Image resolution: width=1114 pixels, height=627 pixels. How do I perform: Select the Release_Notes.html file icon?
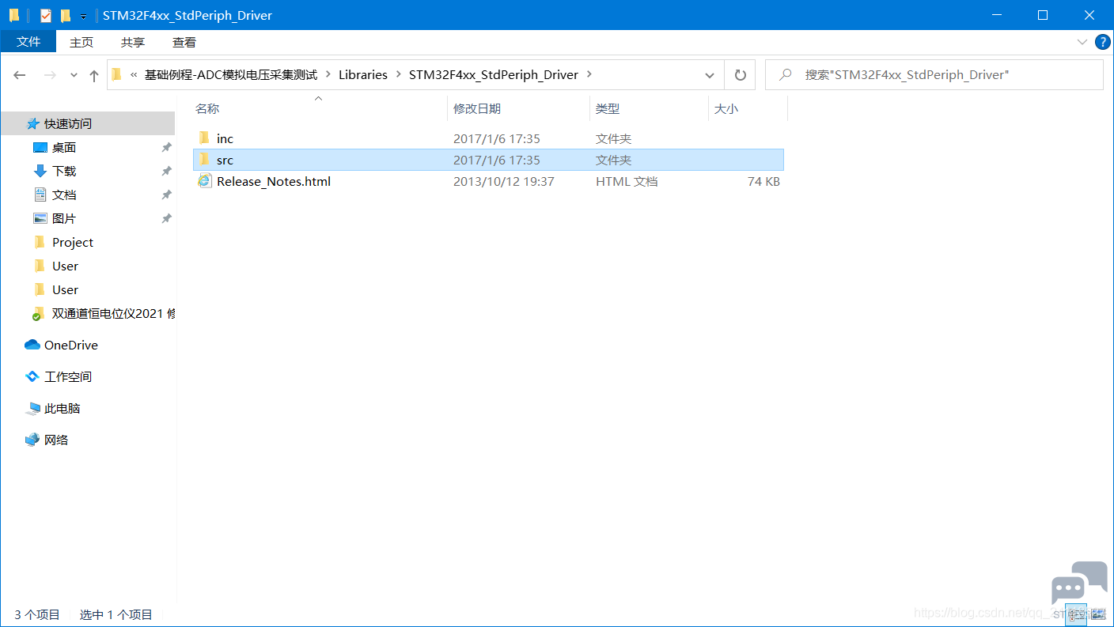coord(204,181)
